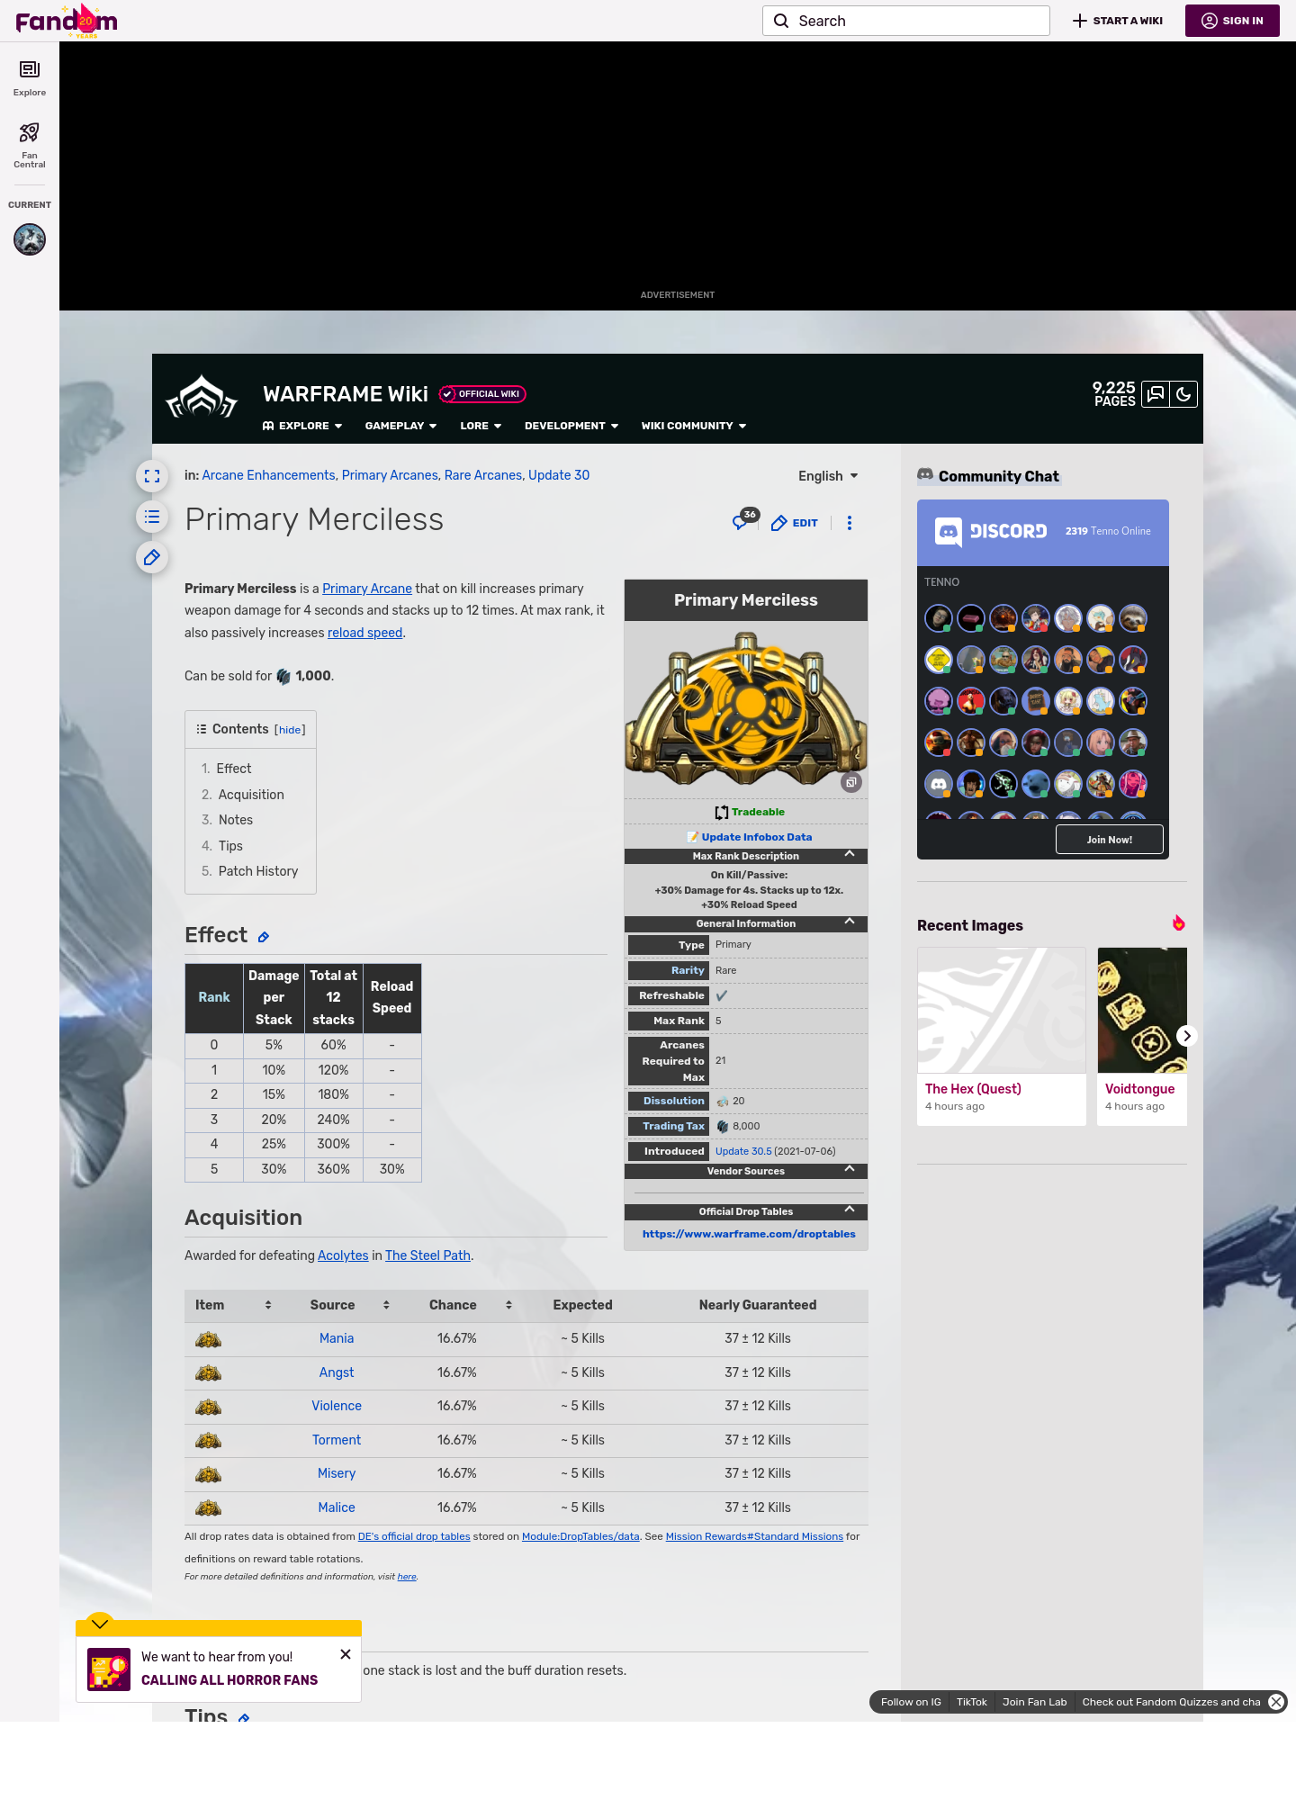Enlarge the Primary Merciless infobox image
1296x1800 pixels.
point(851,783)
